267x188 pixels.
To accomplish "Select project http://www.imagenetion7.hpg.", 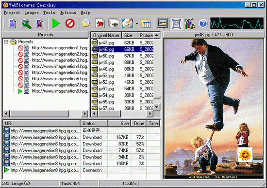I will pyautogui.click(x=60, y=85).
